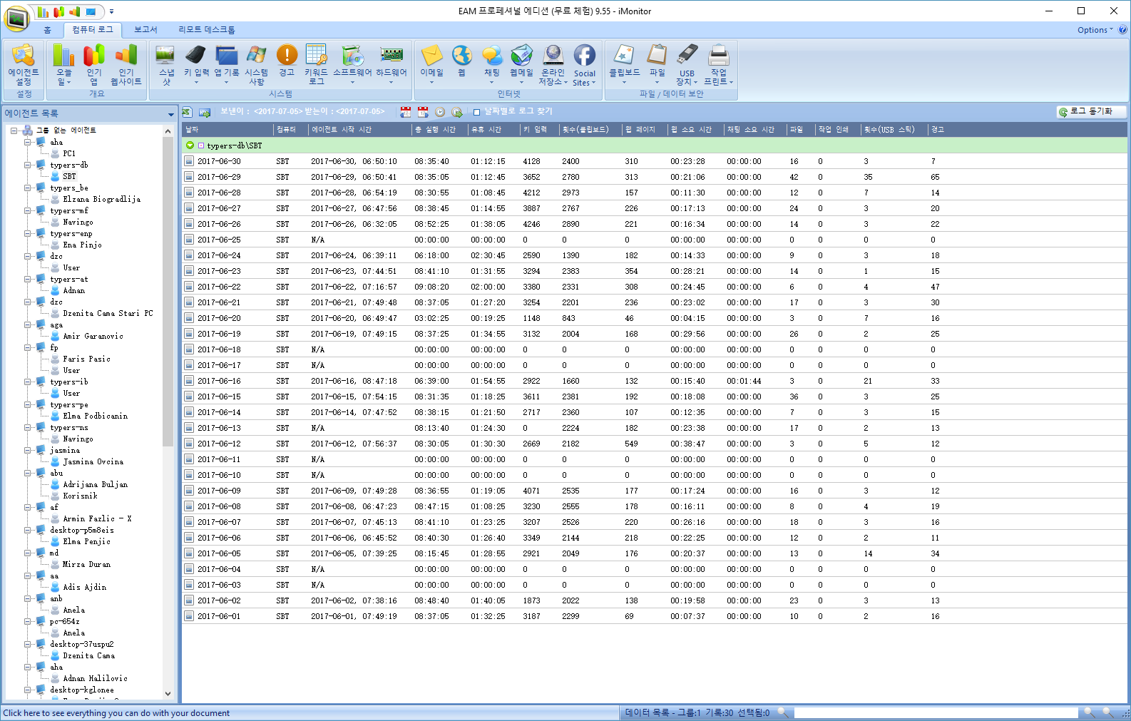Open Hardware (하드웨어) dropdown

pyautogui.click(x=391, y=66)
